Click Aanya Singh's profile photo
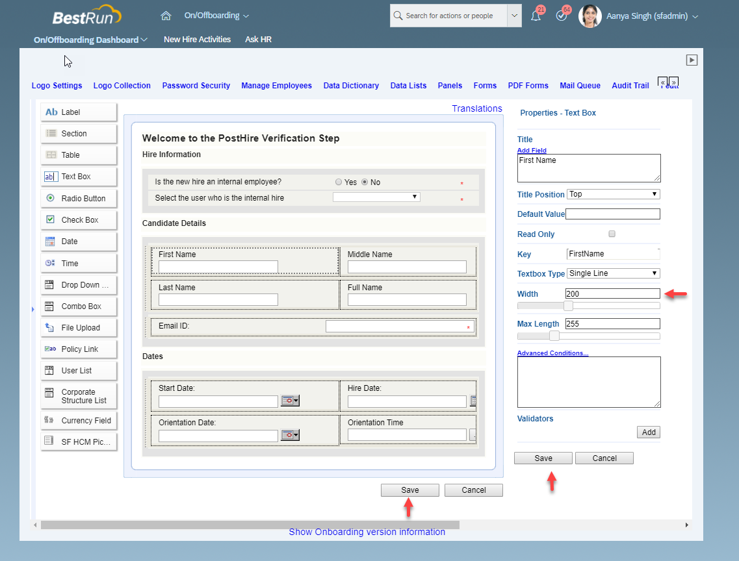The width and height of the screenshot is (739, 561). point(590,16)
